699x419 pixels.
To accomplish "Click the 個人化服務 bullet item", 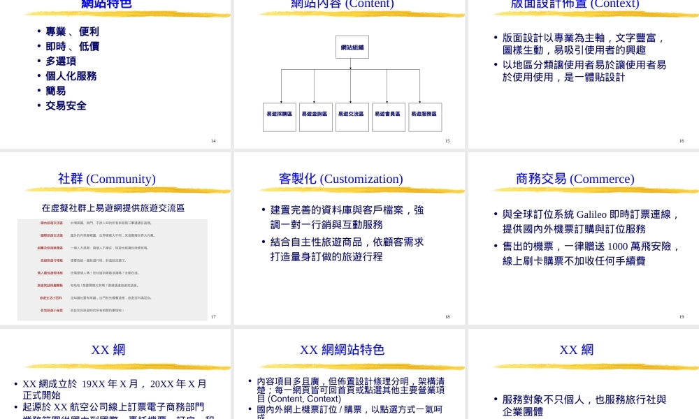I will pyautogui.click(x=71, y=76).
